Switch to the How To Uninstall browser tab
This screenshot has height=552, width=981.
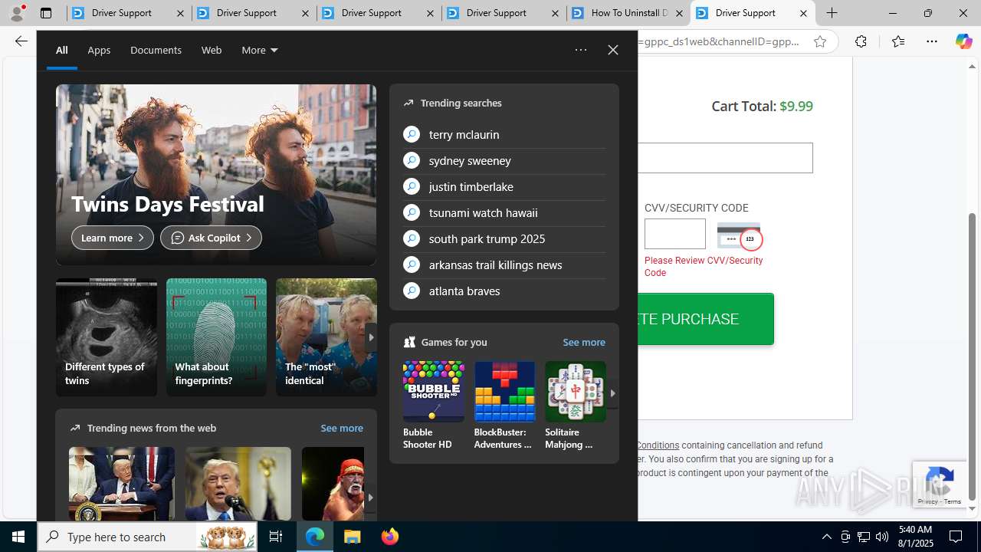point(628,13)
